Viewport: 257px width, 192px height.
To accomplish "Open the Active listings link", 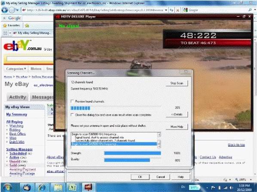I will click(x=14, y=157).
